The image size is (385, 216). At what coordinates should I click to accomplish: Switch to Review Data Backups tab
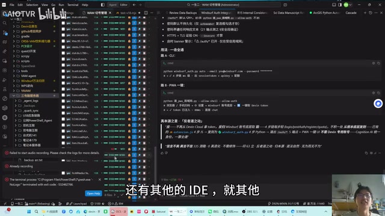pyautogui.click(x=183, y=13)
